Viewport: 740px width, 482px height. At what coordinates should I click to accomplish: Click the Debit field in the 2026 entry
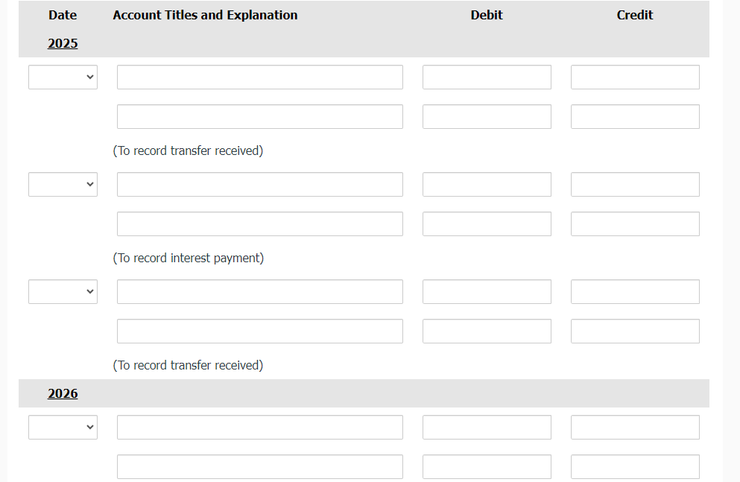tap(486, 427)
